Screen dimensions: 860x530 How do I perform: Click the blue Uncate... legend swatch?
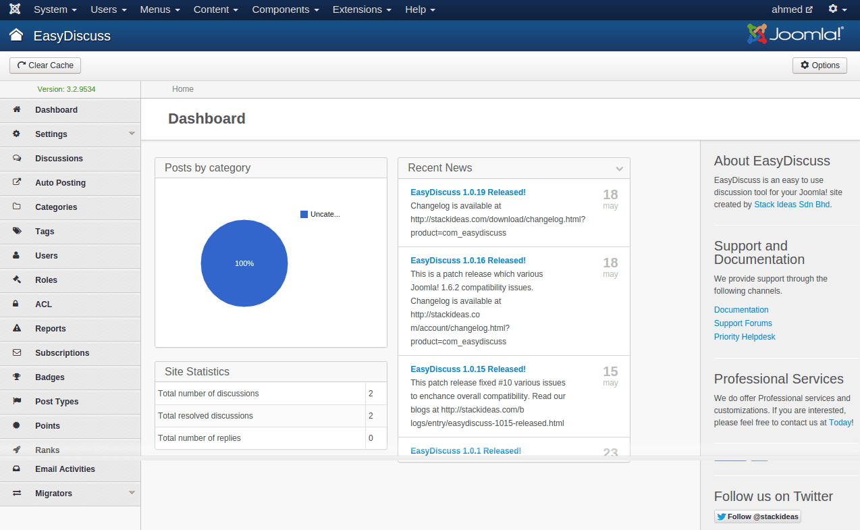(x=304, y=214)
